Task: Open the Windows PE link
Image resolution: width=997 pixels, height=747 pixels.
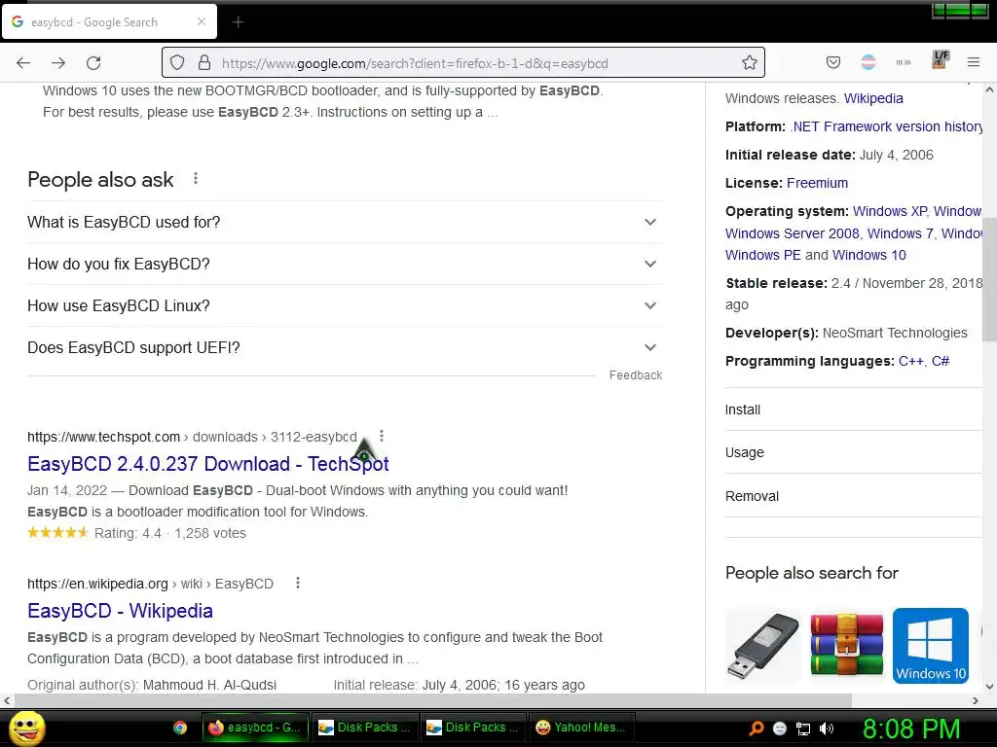Action: pos(763,255)
